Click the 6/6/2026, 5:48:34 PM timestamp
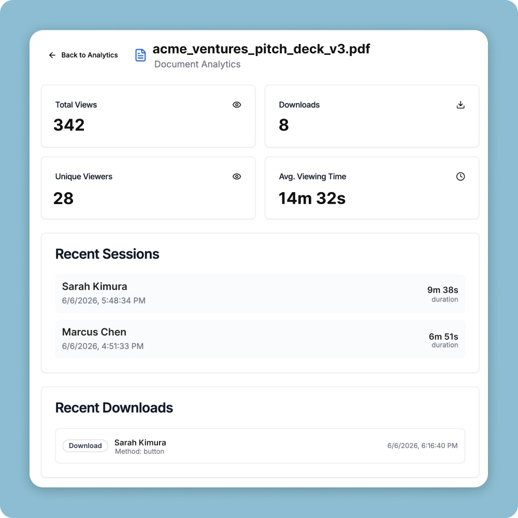 coord(104,300)
